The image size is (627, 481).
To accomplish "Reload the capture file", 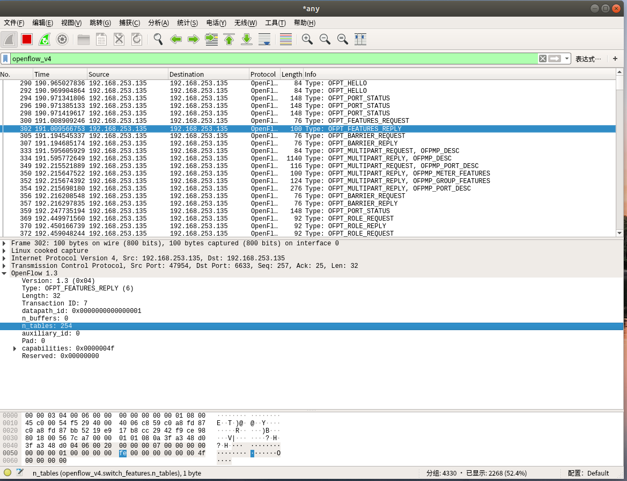I will click(x=136, y=39).
